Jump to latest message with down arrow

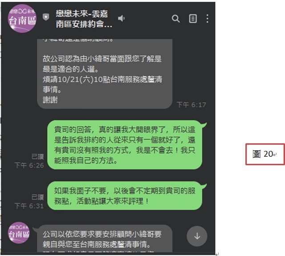197,236
